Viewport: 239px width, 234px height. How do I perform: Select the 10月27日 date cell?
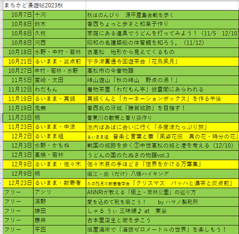click(18, 71)
